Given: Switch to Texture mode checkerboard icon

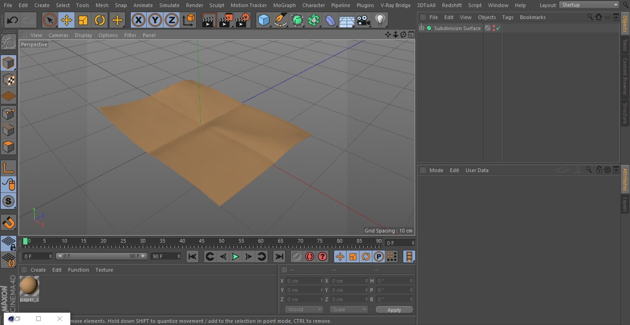Looking at the screenshot, I should click(8, 80).
